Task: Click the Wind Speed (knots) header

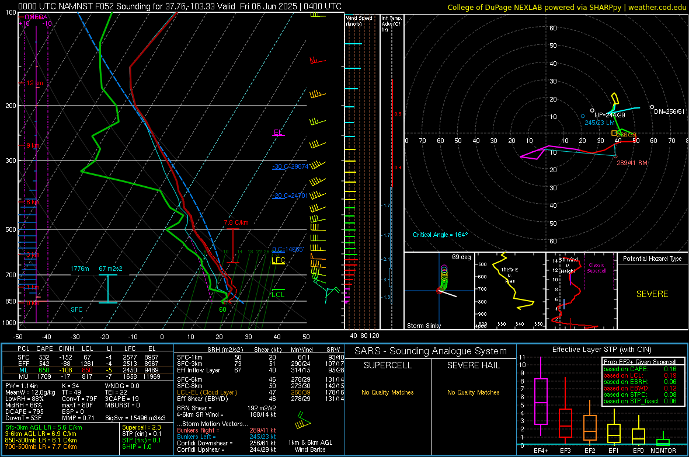Action: pyautogui.click(x=359, y=20)
